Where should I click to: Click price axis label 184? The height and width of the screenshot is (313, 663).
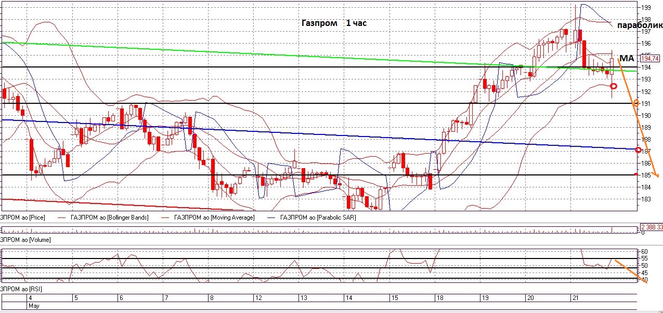point(647,187)
